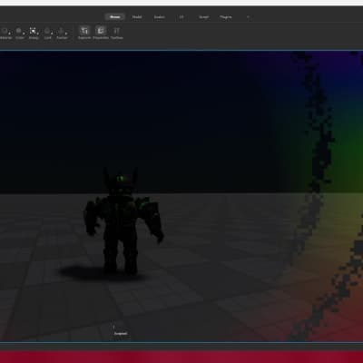The width and height of the screenshot is (363, 363).
Task: Switch to the Plugins tab
Action: coord(226,17)
